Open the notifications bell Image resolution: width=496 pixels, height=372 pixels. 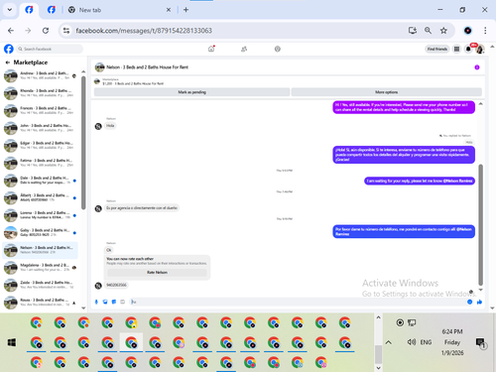(x=468, y=49)
